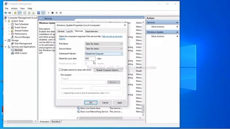Open the Help menu
This screenshot has width=230, height=129.
click(x=30, y=9)
